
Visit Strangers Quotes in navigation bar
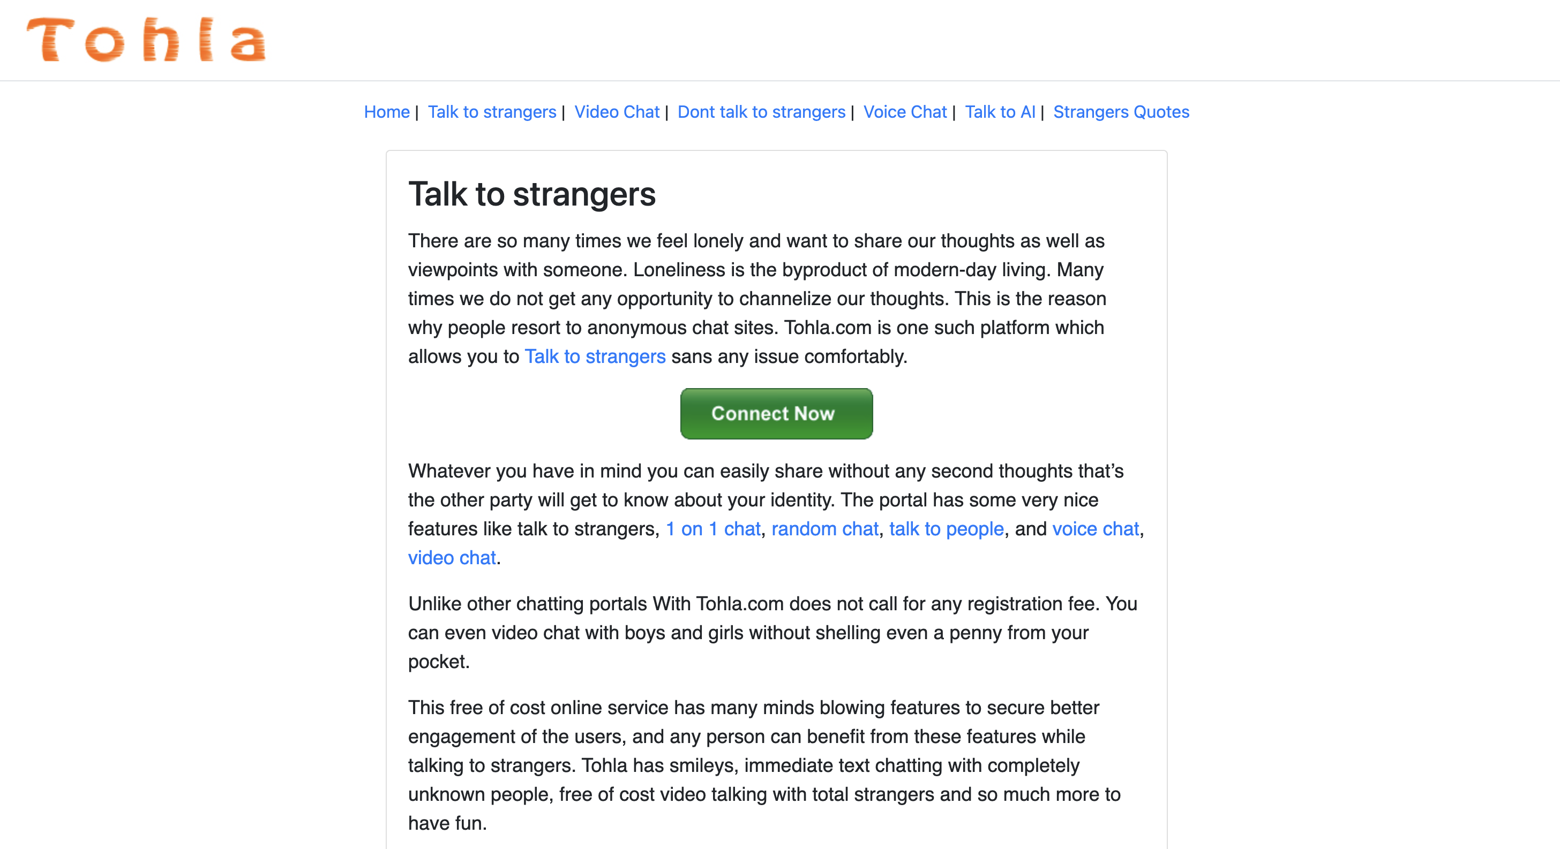click(1121, 112)
